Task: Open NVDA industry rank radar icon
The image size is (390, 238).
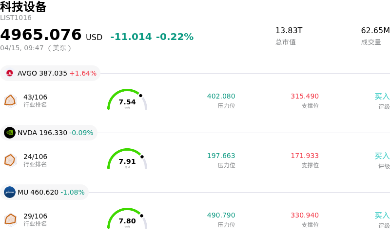Action: click(x=10, y=160)
